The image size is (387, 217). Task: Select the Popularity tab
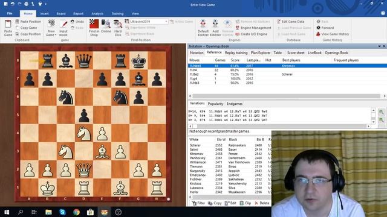click(215, 104)
